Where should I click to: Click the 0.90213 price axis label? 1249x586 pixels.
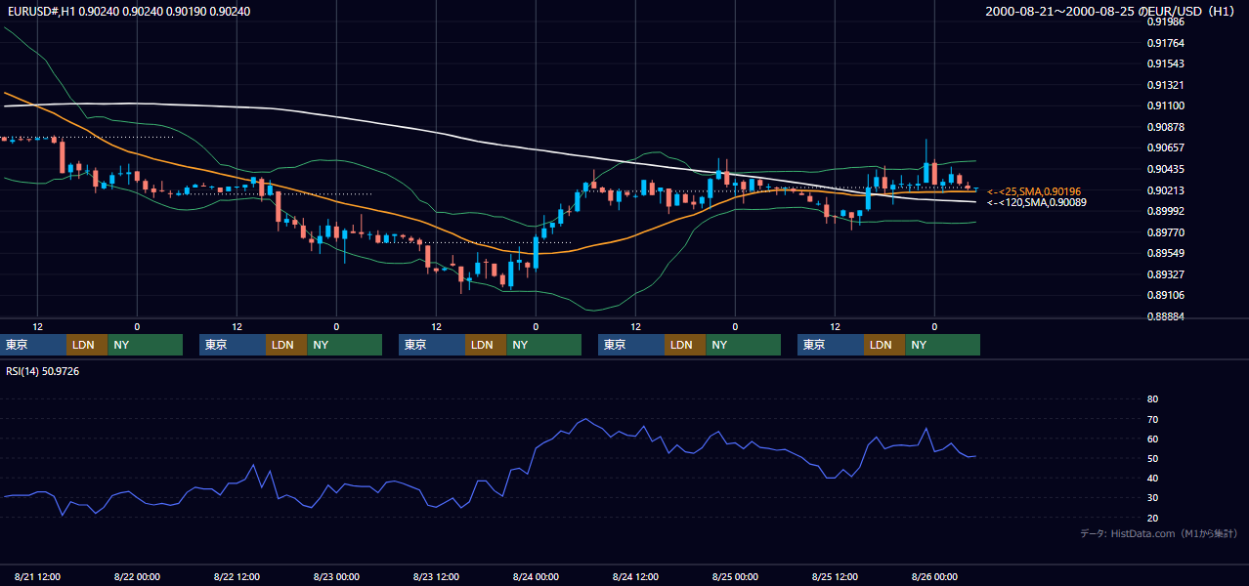1166,190
